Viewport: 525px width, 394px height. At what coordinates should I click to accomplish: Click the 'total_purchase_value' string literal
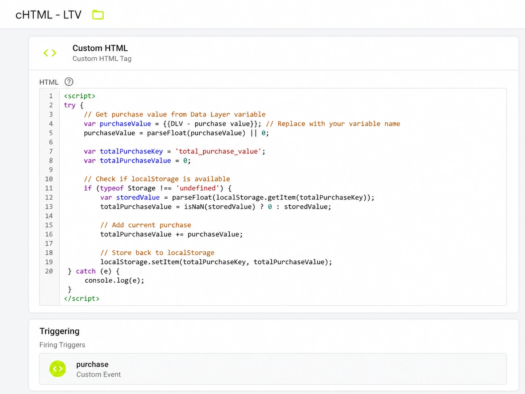pyautogui.click(x=218, y=151)
